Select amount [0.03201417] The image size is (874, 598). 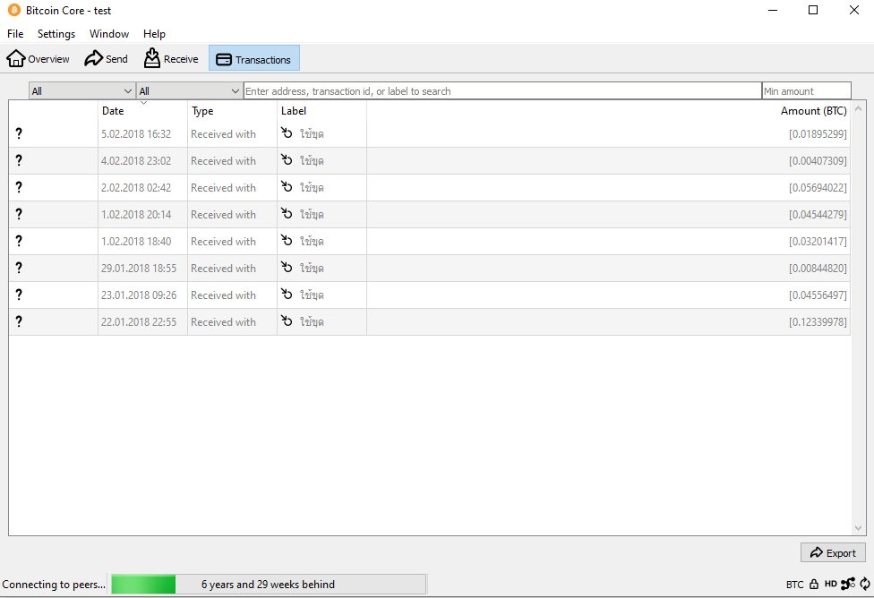coord(818,241)
